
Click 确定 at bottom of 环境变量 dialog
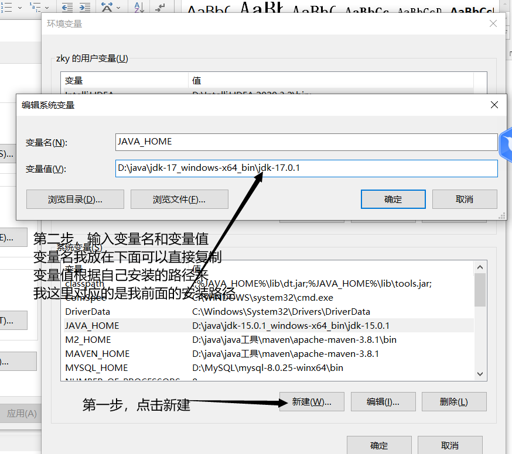tap(379, 445)
